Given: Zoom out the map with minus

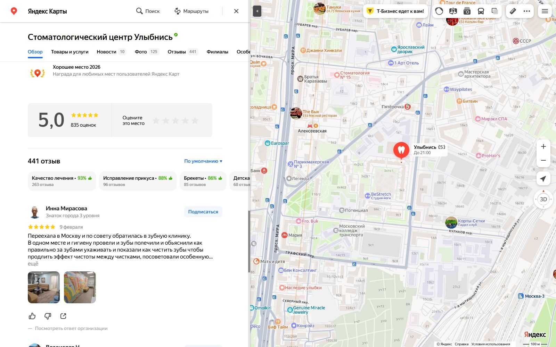Looking at the screenshot, I should tap(543, 160).
